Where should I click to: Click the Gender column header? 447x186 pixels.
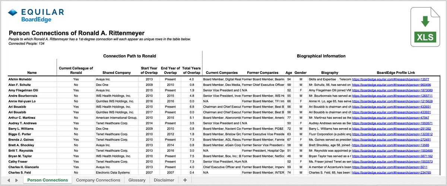point(301,73)
